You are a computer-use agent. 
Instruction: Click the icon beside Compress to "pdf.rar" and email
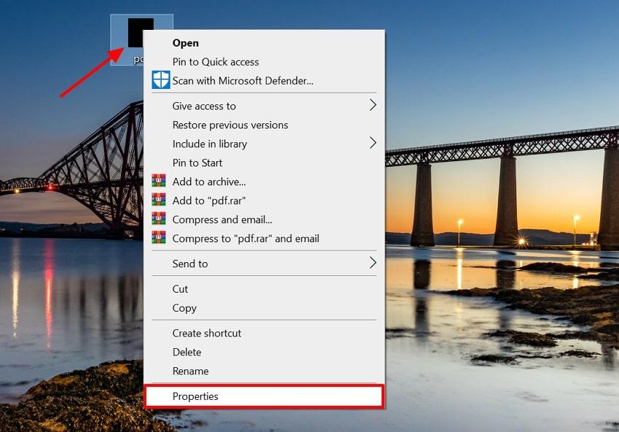coord(160,238)
